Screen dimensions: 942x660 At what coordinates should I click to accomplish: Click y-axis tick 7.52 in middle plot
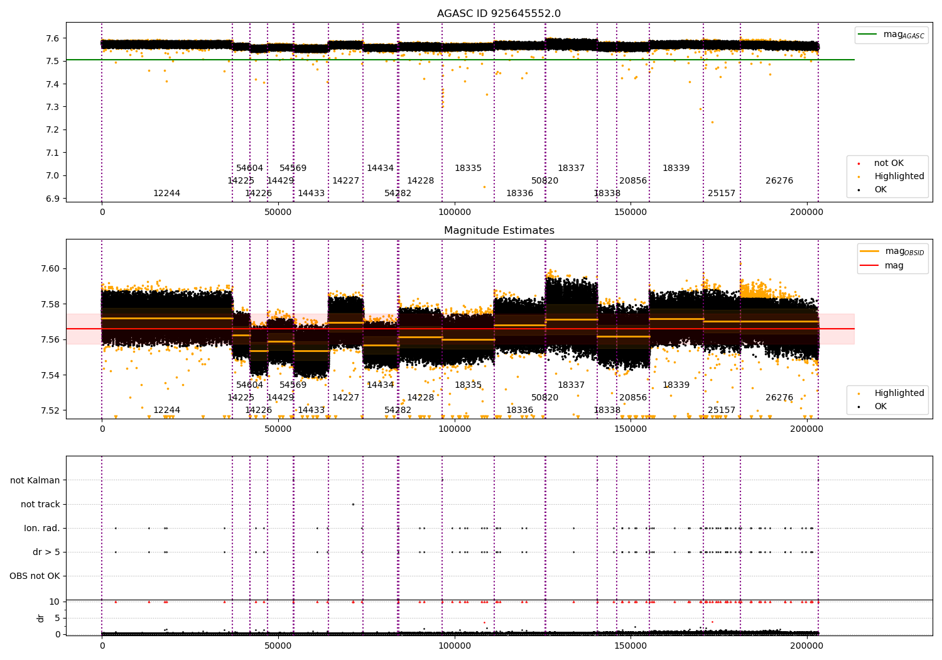tap(50, 411)
